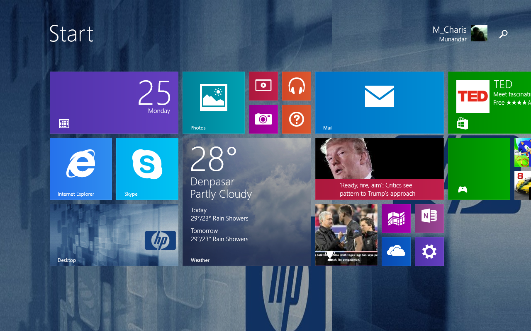Launch the OneNote tile
The width and height of the screenshot is (531, 331).
click(429, 218)
